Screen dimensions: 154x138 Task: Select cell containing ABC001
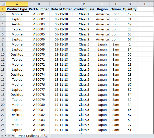[39, 14]
